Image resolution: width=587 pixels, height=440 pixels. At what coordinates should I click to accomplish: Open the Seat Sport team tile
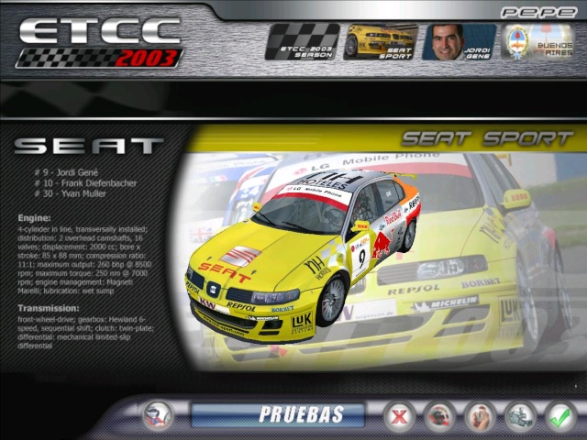click(381, 42)
